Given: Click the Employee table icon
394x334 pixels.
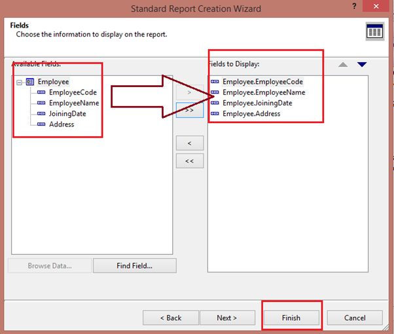Looking at the screenshot, I should (x=30, y=82).
